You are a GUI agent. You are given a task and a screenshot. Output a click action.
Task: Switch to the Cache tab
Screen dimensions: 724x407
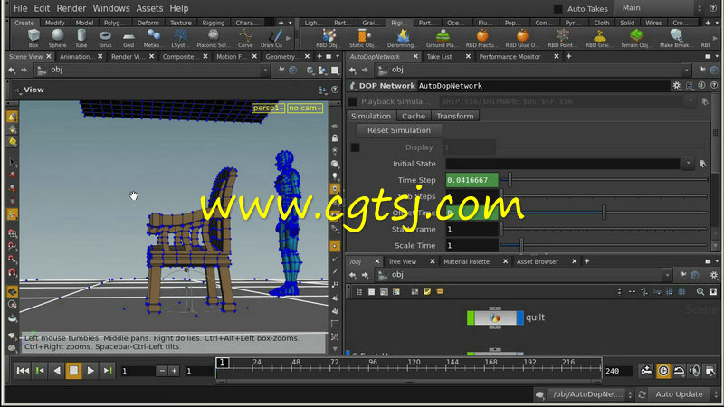414,117
